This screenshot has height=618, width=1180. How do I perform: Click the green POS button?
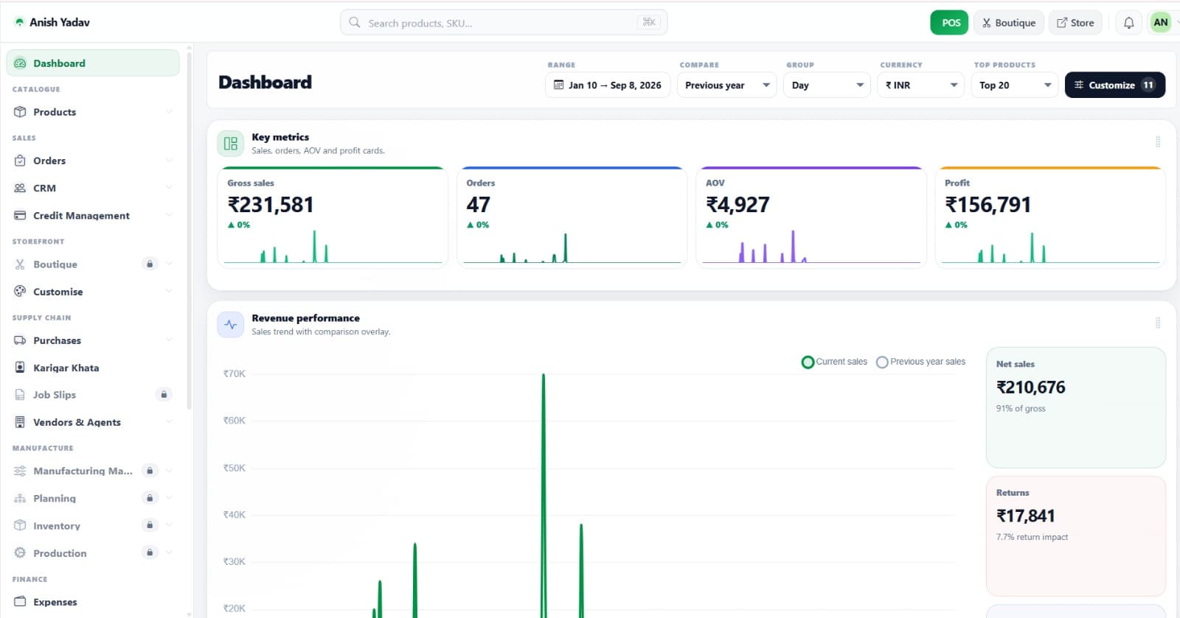(x=949, y=23)
